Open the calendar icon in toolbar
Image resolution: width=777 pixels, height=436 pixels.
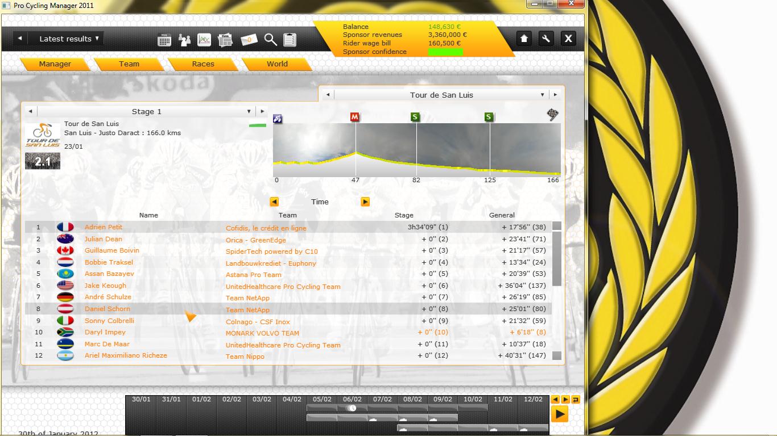coord(164,40)
